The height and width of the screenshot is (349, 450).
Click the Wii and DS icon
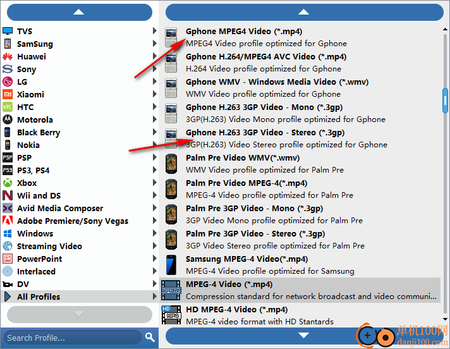pyautogui.click(x=8, y=195)
